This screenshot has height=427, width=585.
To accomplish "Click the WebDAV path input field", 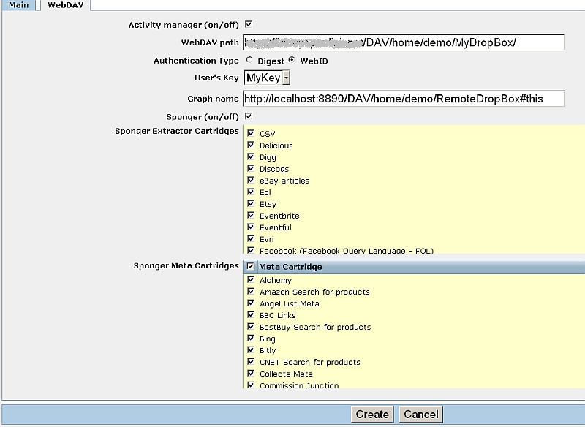I will tap(404, 42).
